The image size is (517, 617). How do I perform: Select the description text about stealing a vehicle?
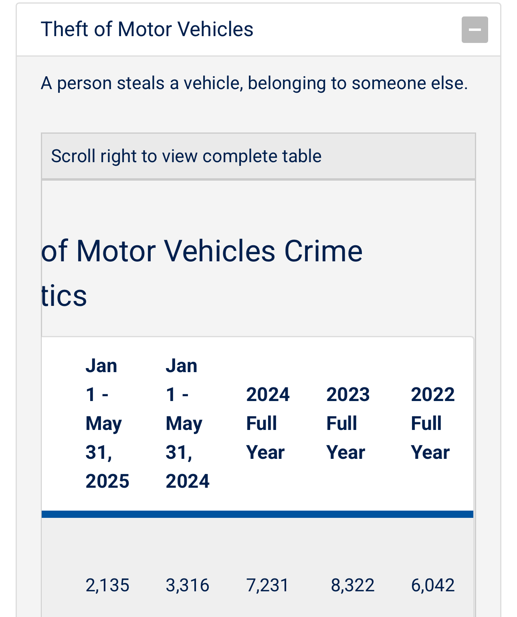click(x=254, y=83)
